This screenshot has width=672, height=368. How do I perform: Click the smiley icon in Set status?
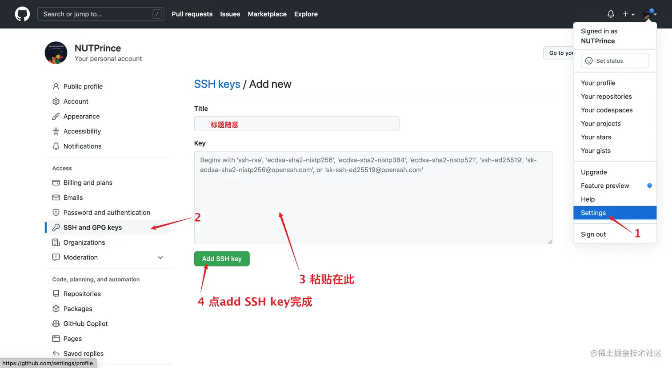(589, 61)
